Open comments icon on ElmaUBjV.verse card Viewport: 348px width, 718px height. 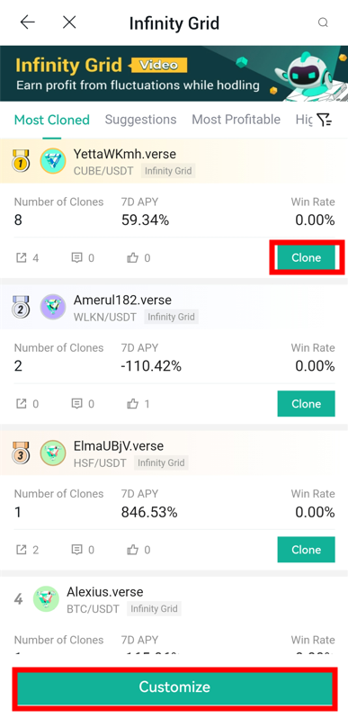pyautogui.click(x=77, y=550)
